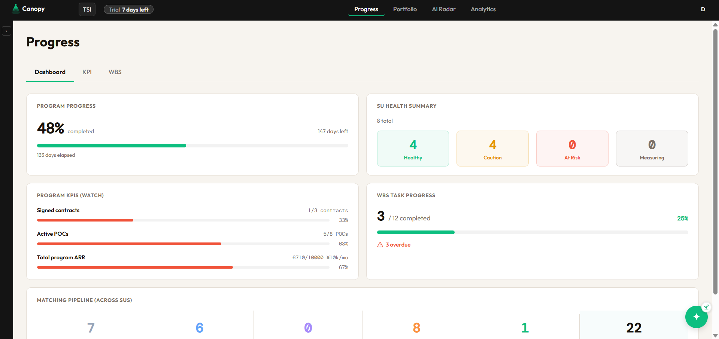Viewport: 719px width, 339px height.
Task: Click the program progress bar
Action: pyautogui.click(x=192, y=146)
